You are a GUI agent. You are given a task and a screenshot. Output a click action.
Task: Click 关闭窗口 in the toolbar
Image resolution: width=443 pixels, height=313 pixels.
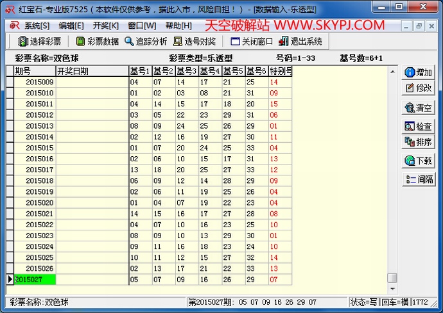[x=251, y=42]
